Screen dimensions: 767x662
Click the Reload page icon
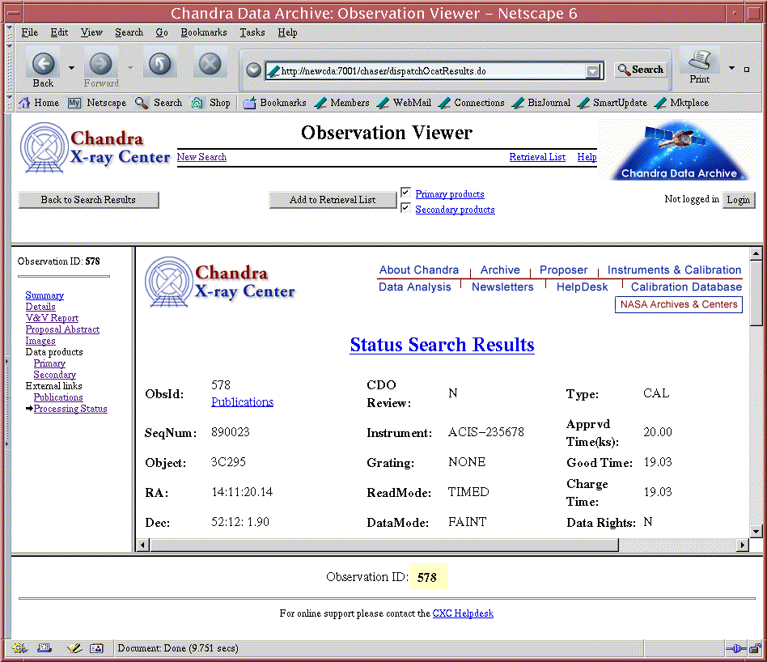[x=159, y=64]
